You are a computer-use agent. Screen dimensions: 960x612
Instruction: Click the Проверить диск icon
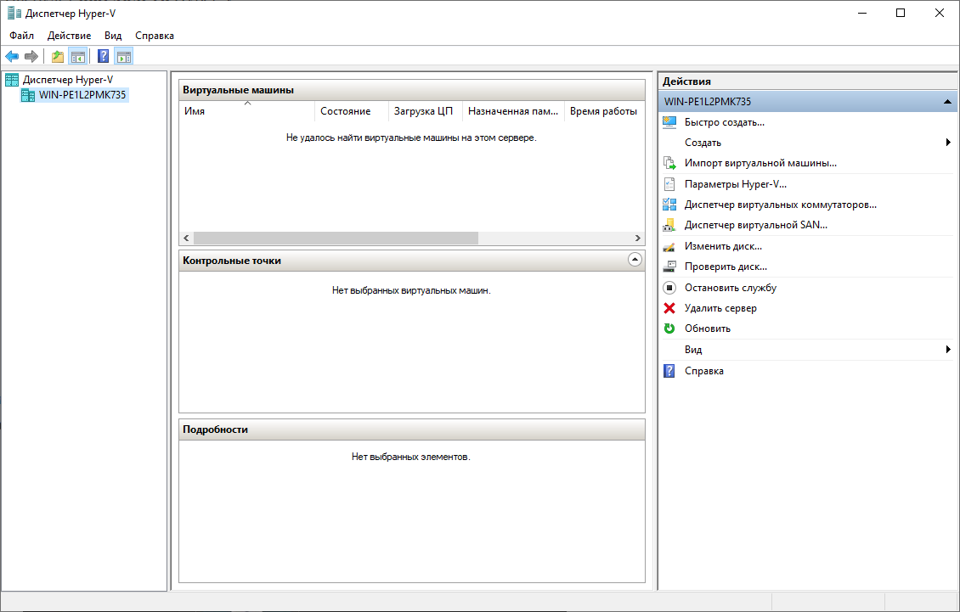(x=669, y=267)
